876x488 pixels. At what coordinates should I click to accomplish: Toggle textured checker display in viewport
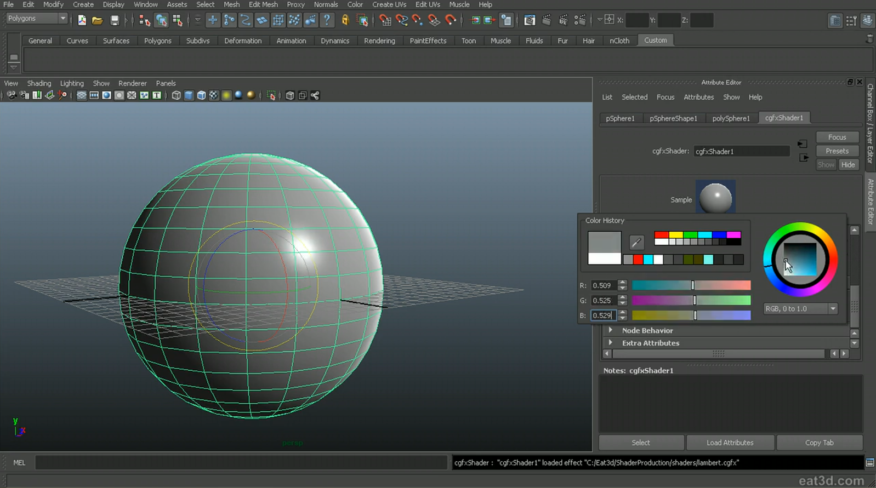213,95
